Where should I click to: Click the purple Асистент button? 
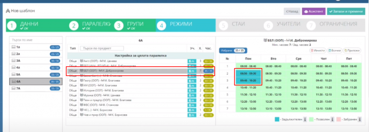click(x=314, y=11)
